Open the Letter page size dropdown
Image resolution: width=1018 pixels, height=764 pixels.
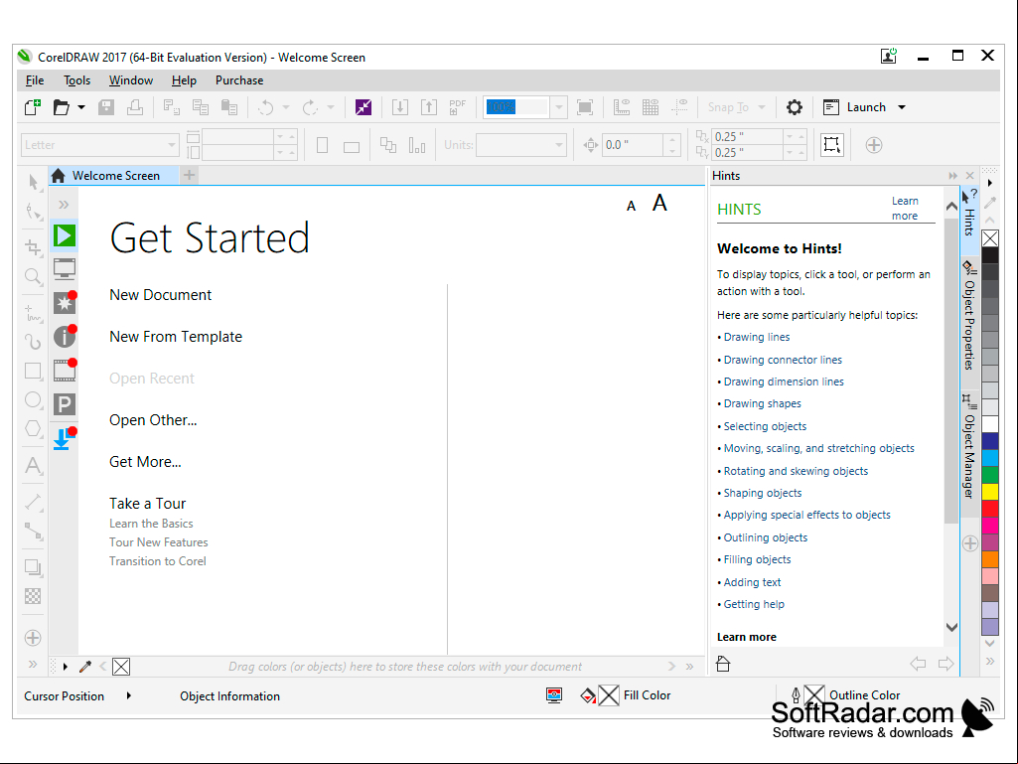click(x=172, y=145)
